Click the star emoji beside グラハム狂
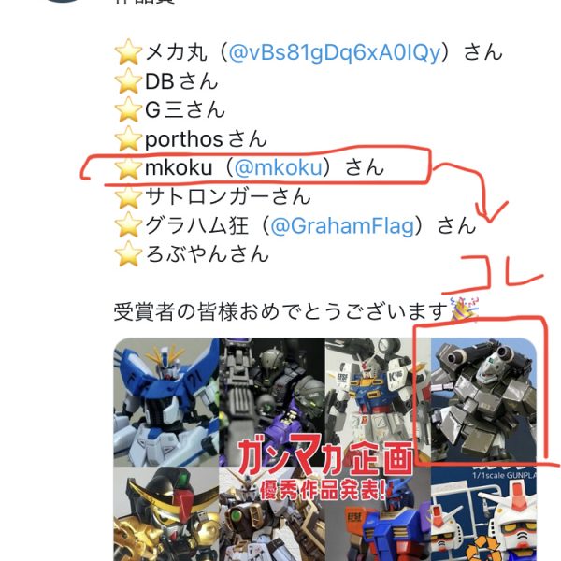The image size is (561, 561). click(x=128, y=225)
